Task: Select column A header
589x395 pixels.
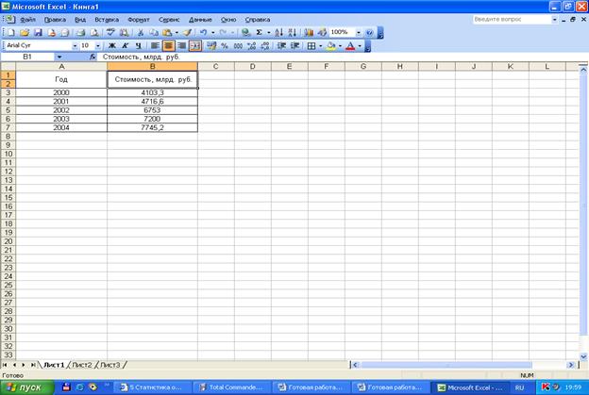Action: tap(61, 66)
